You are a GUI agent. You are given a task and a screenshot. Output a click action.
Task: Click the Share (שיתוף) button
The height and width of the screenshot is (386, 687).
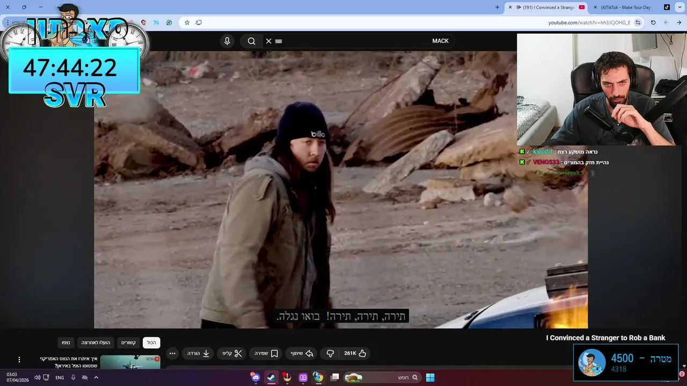(302, 353)
